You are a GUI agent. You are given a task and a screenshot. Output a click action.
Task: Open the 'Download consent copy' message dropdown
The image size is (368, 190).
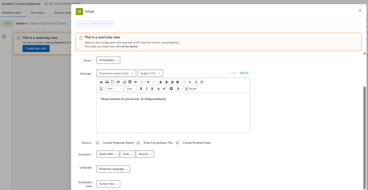[x=116, y=73]
